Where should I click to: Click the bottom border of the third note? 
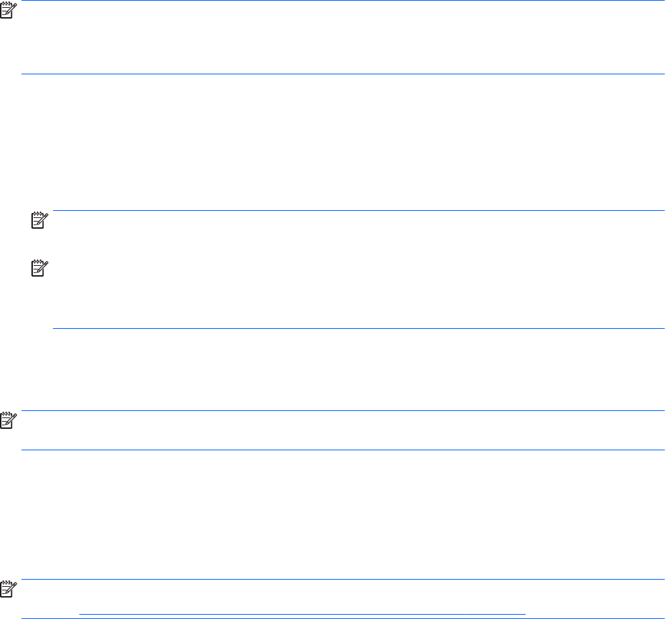point(343,450)
